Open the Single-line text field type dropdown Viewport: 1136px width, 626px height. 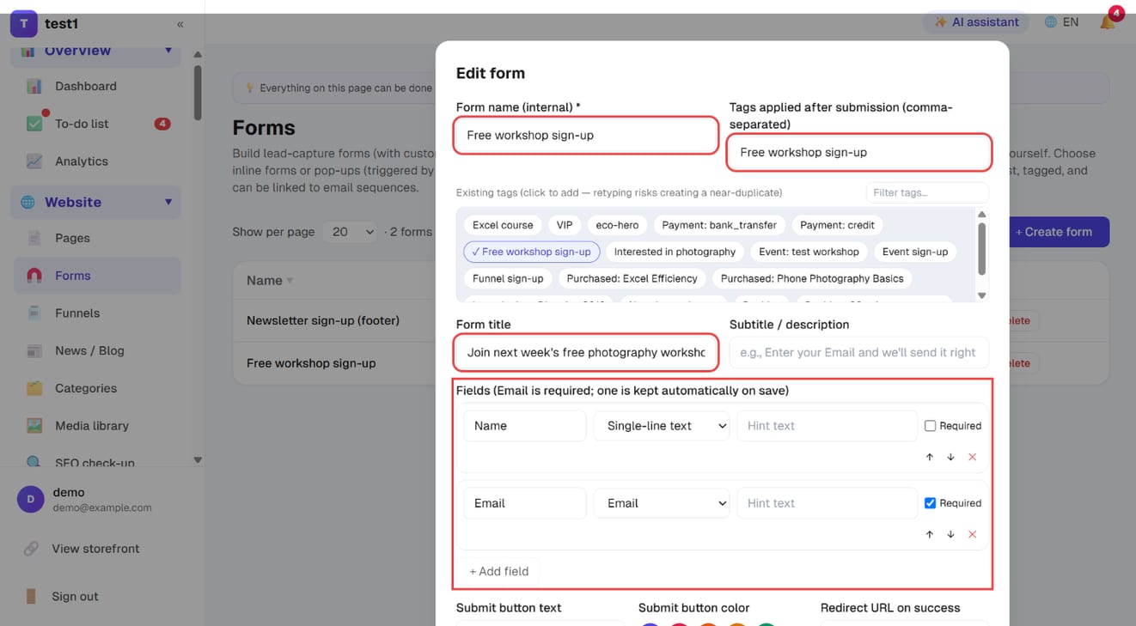click(x=662, y=426)
